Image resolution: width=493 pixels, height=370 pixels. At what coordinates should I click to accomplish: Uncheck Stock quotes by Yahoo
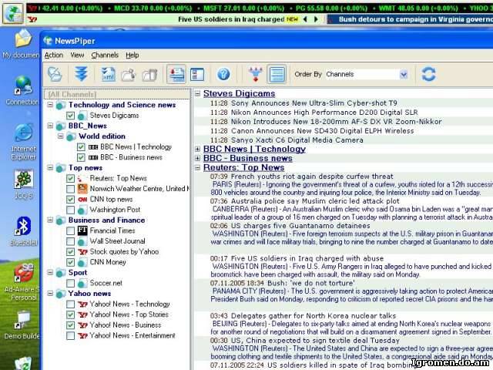pyautogui.click(x=70, y=252)
